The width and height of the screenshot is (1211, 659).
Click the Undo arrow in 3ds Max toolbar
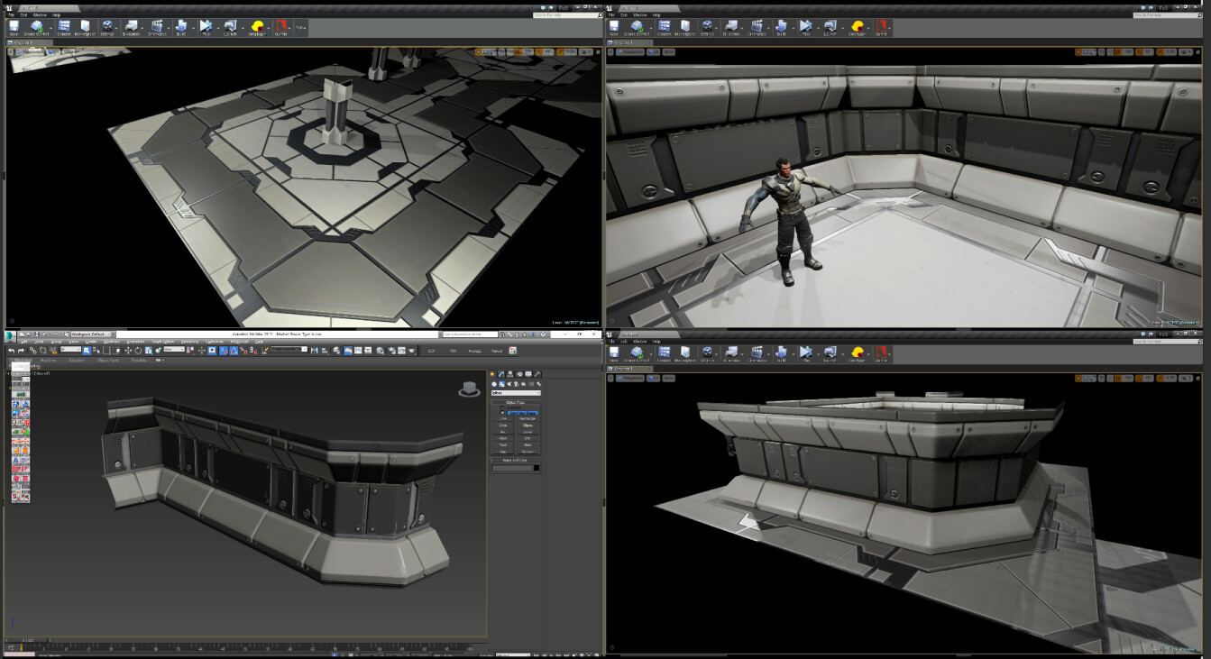coord(11,350)
